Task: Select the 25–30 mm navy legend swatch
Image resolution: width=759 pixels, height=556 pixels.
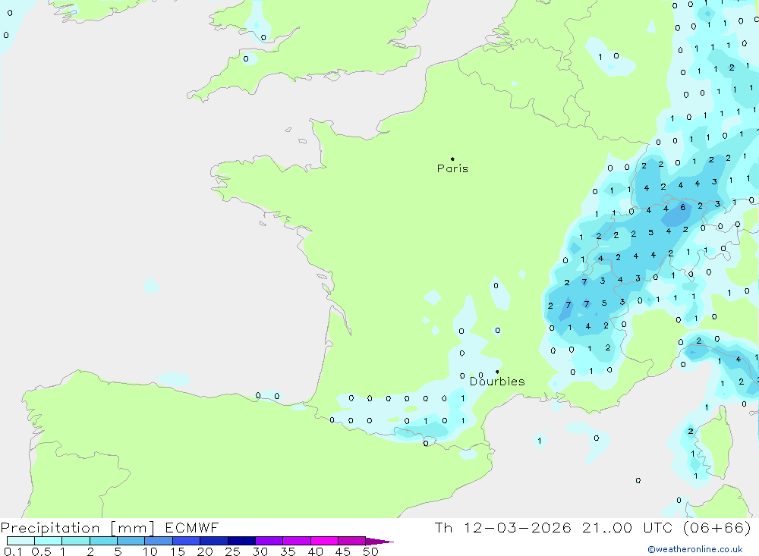Action: [x=241, y=541]
